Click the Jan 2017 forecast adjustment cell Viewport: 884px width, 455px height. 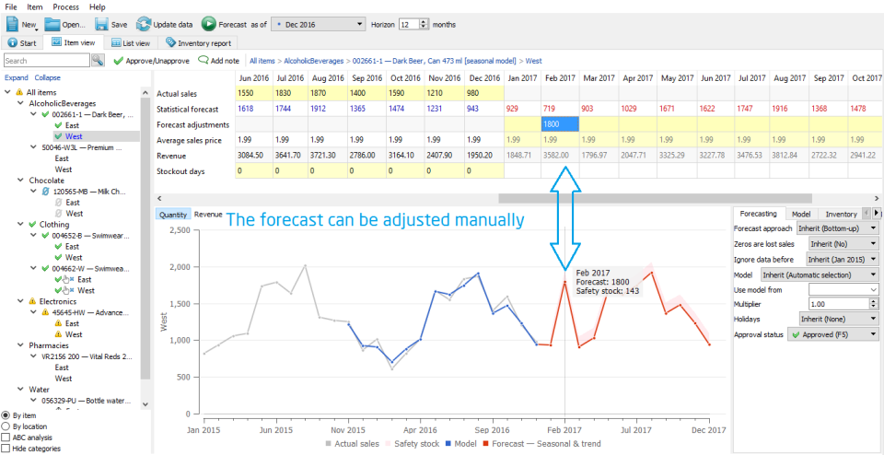(522, 124)
